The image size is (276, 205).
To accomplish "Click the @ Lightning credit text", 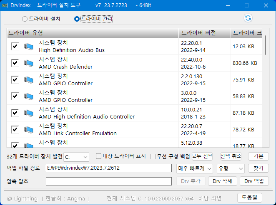I will point(22,199).
